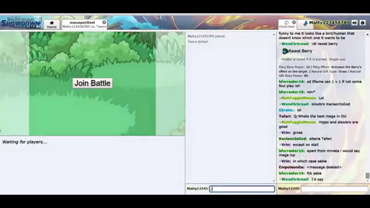This screenshot has height=208, width=370.
Task: Open the Home tab
Action: pos(52,25)
